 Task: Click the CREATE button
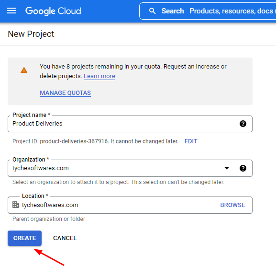(24, 238)
